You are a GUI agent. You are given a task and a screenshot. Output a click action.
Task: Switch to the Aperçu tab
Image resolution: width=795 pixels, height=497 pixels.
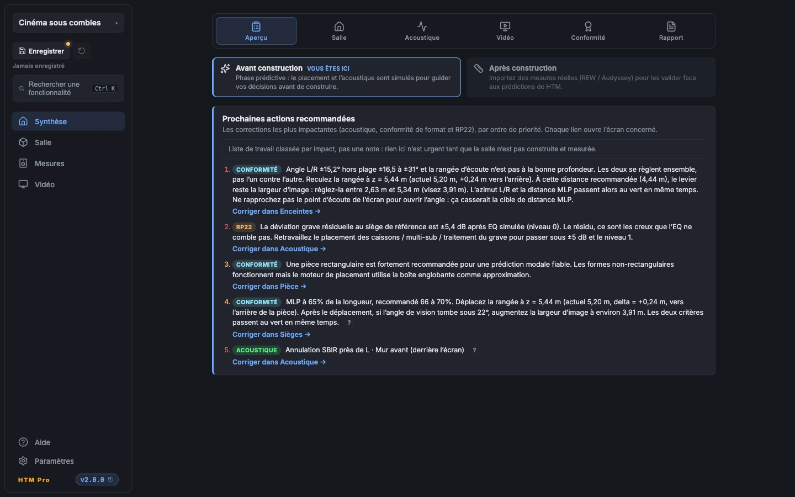pyautogui.click(x=256, y=31)
